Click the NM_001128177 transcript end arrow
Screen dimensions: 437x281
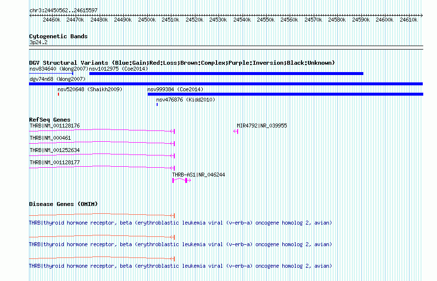[x=172, y=168]
